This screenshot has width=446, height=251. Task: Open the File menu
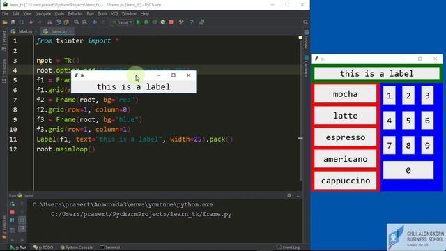coord(5,13)
